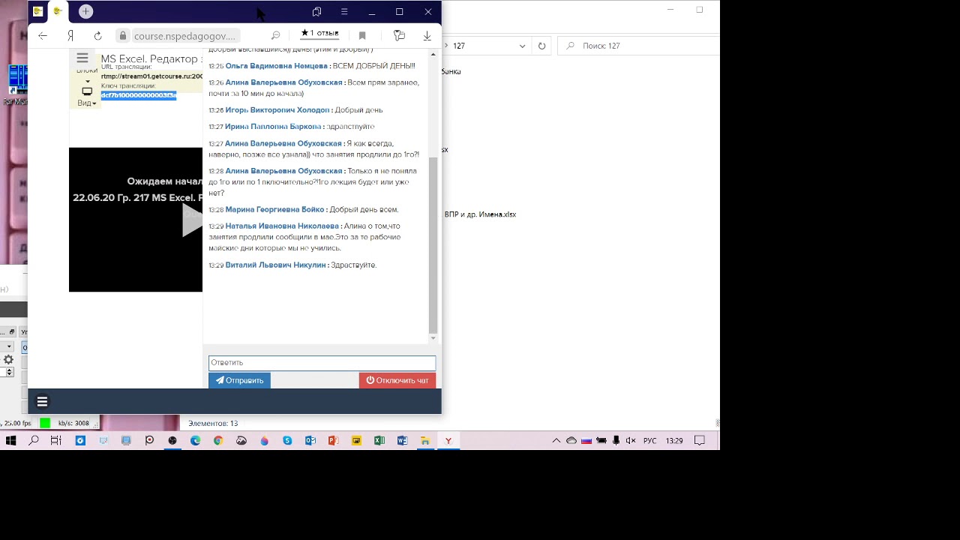Expand the Explorer address '127' dropdown
The height and width of the screenshot is (540, 960).
[x=523, y=46]
